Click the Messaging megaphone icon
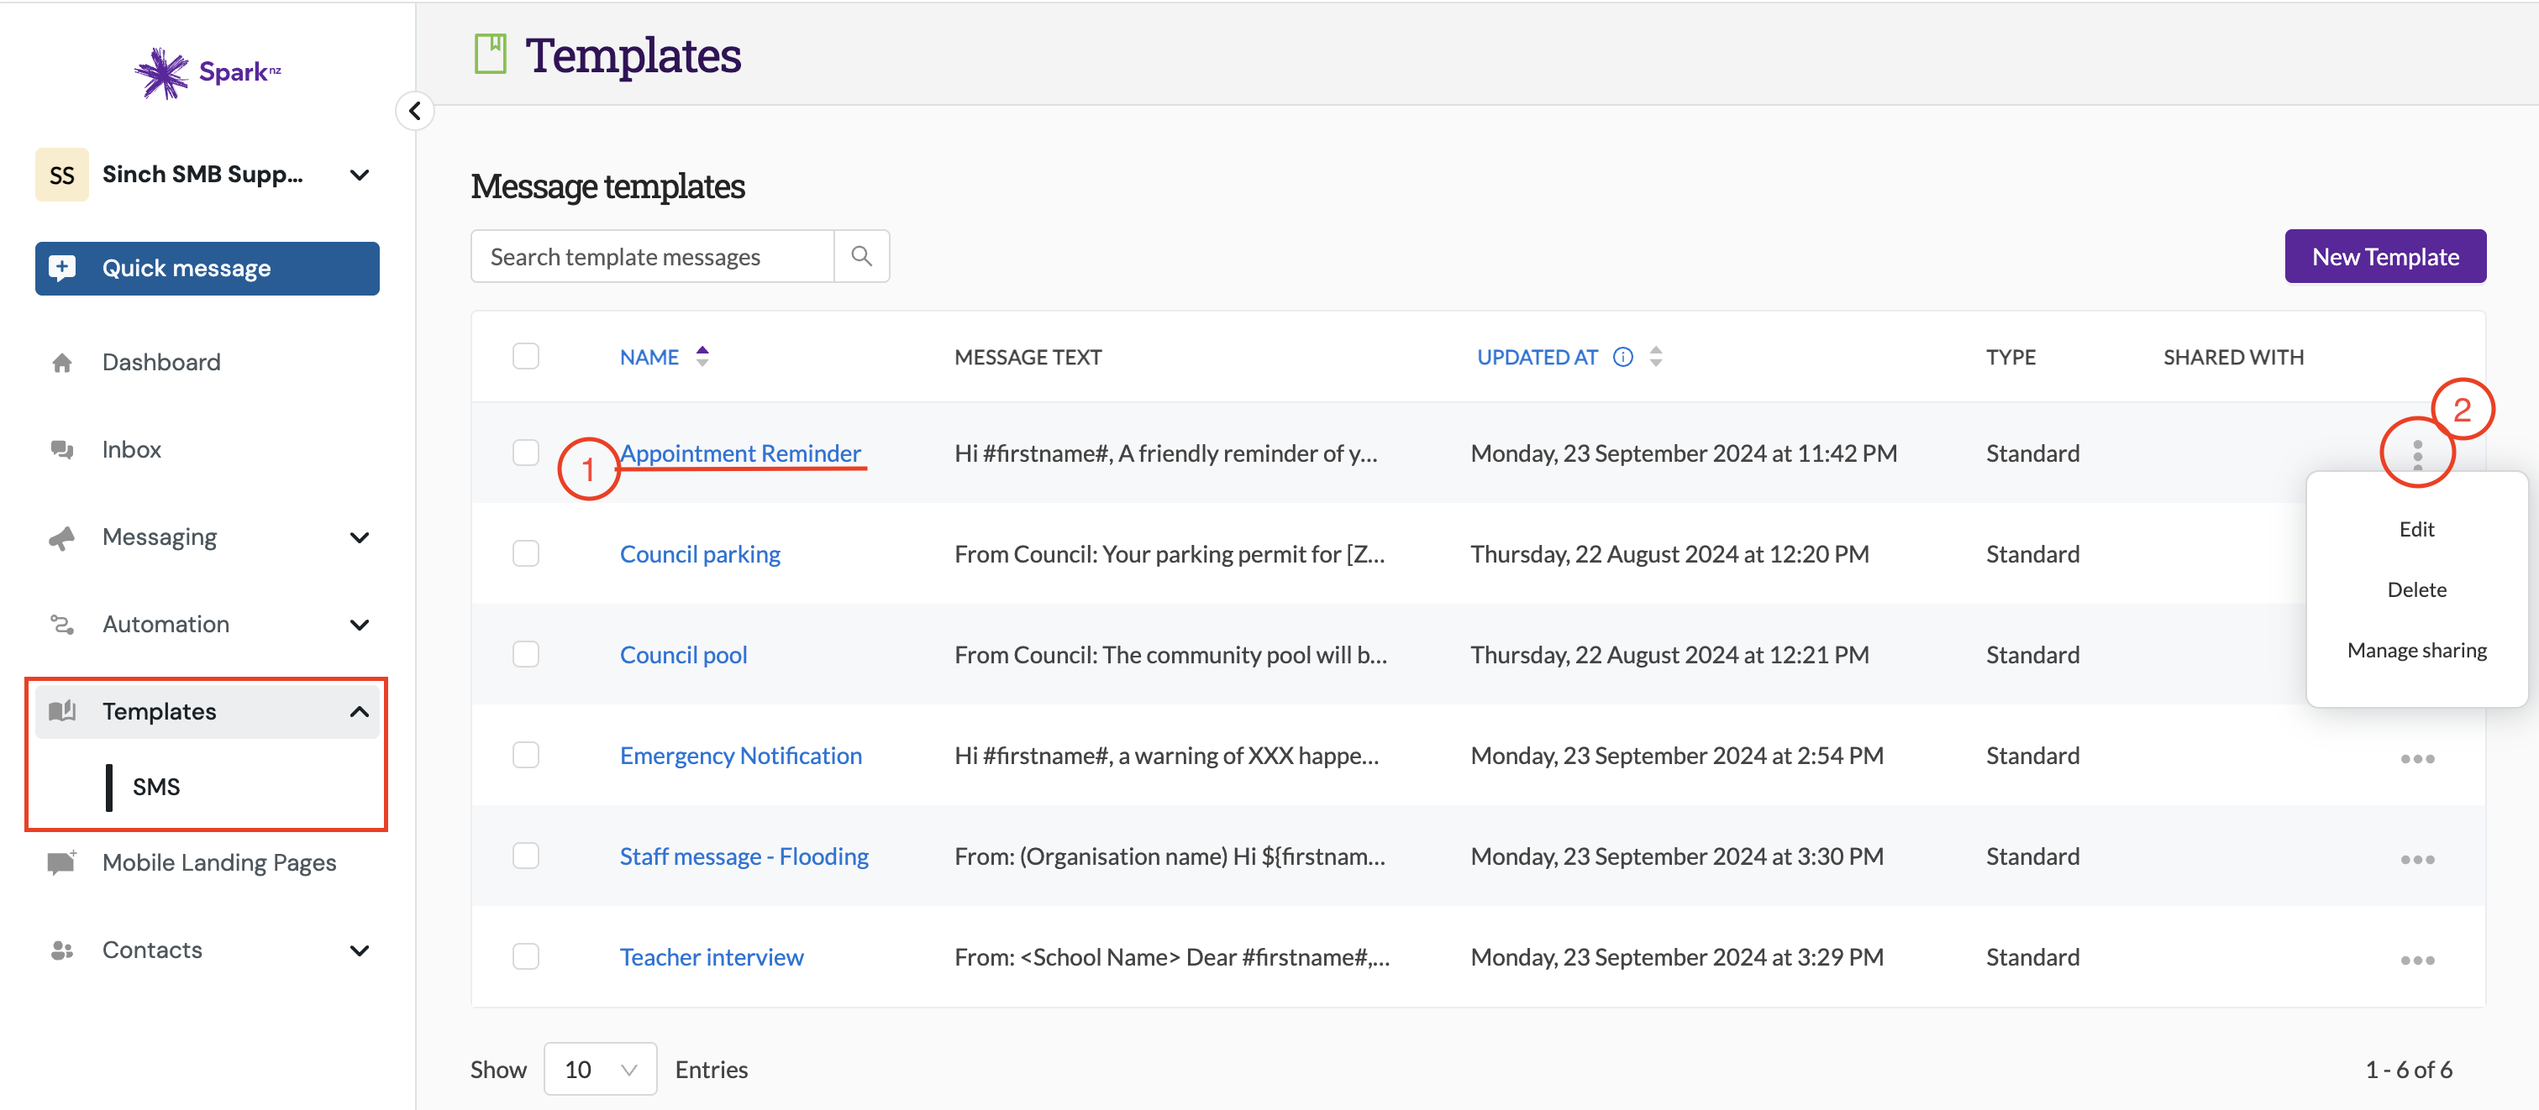Image resolution: width=2539 pixels, height=1110 pixels. pyautogui.click(x=62, y=537)
